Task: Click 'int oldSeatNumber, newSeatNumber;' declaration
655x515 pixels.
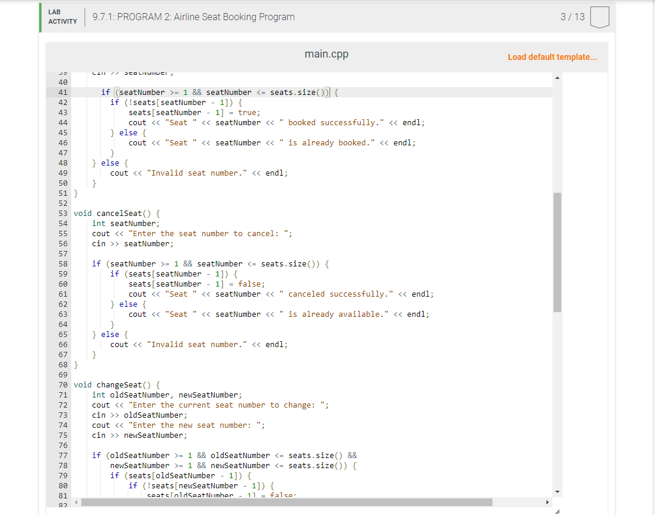Action: coord(167,395)
